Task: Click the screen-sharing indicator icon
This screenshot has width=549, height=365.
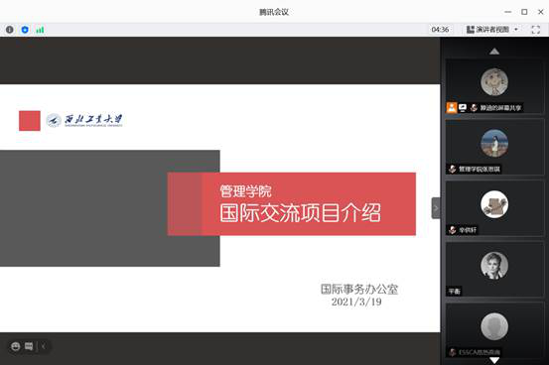Action: (x=463, y=108)
